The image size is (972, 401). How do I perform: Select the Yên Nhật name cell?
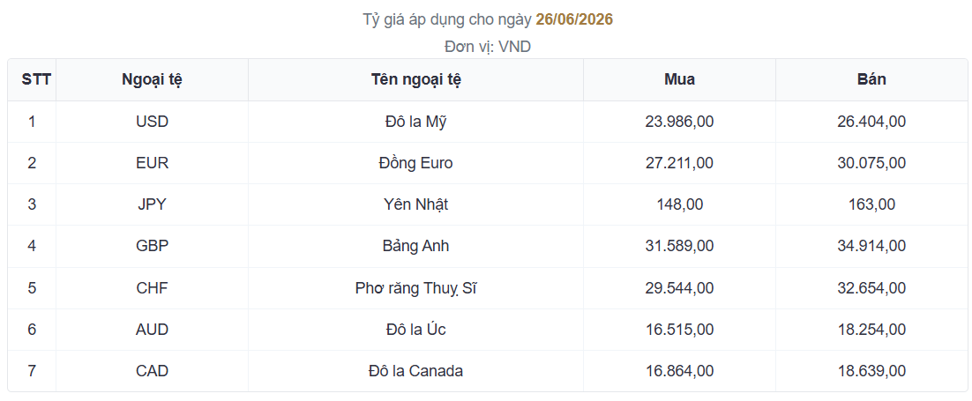416,204
